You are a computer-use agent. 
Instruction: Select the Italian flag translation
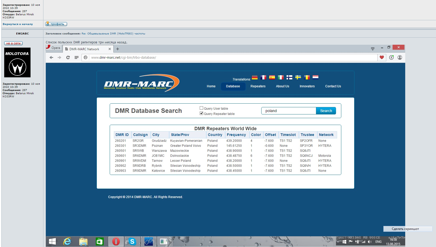pos(281,77)
